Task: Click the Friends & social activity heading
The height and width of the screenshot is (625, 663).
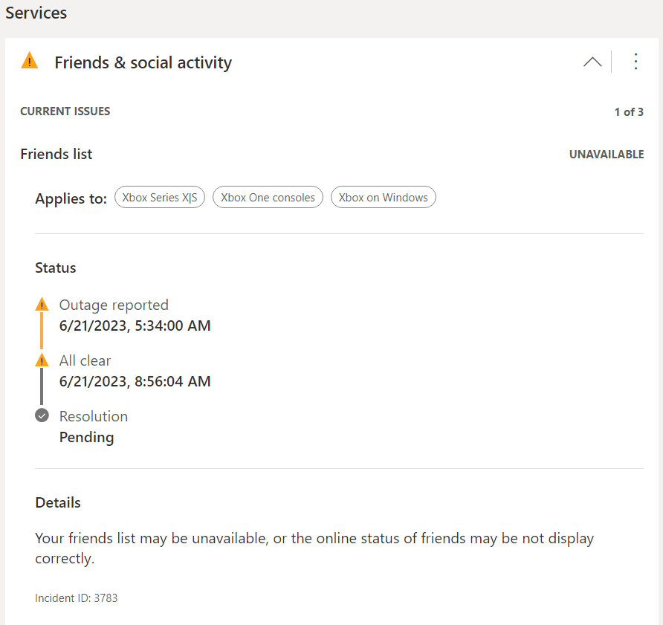Action: pyautogui.click(x=143, y=62)
